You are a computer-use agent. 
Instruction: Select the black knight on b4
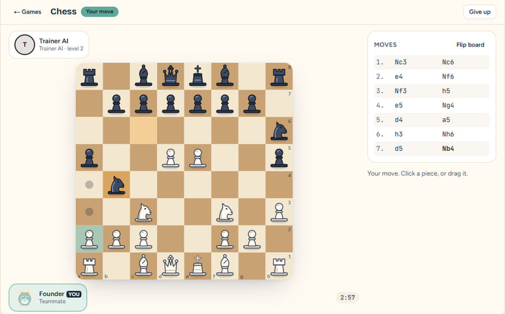(x=116, y=185)
